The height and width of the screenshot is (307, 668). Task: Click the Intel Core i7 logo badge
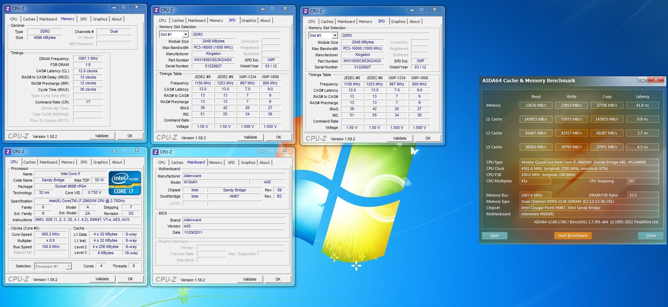(125, 183)
